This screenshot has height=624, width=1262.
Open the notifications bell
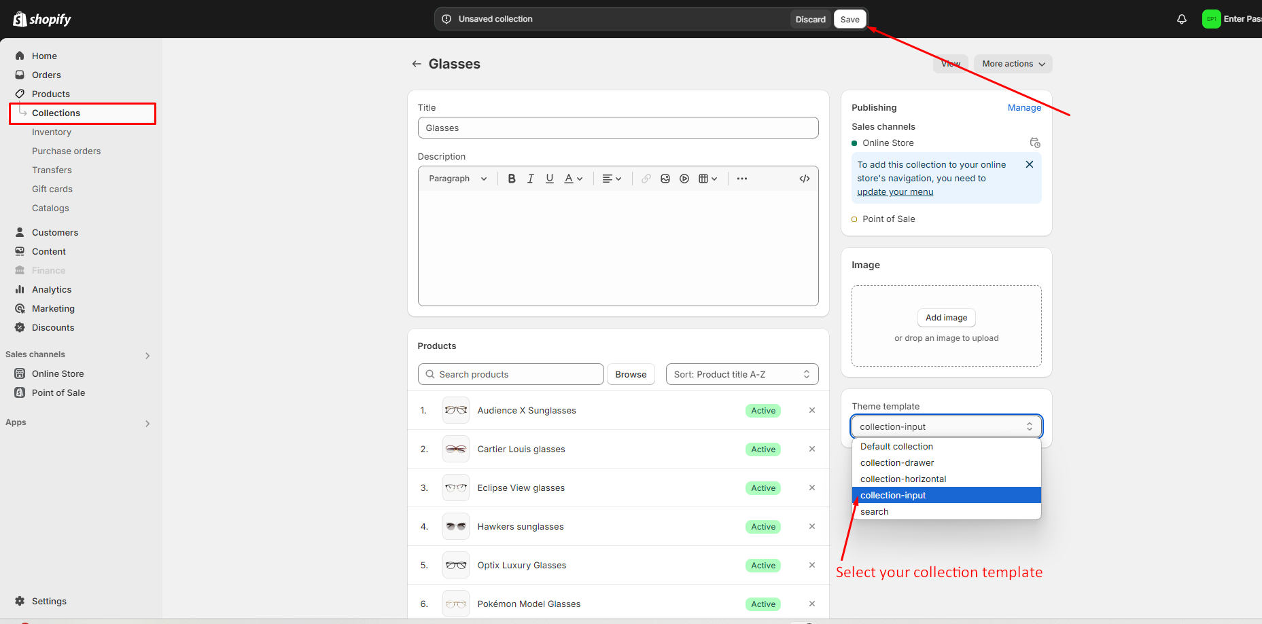pyautogui.click(x=1182, y=19)
